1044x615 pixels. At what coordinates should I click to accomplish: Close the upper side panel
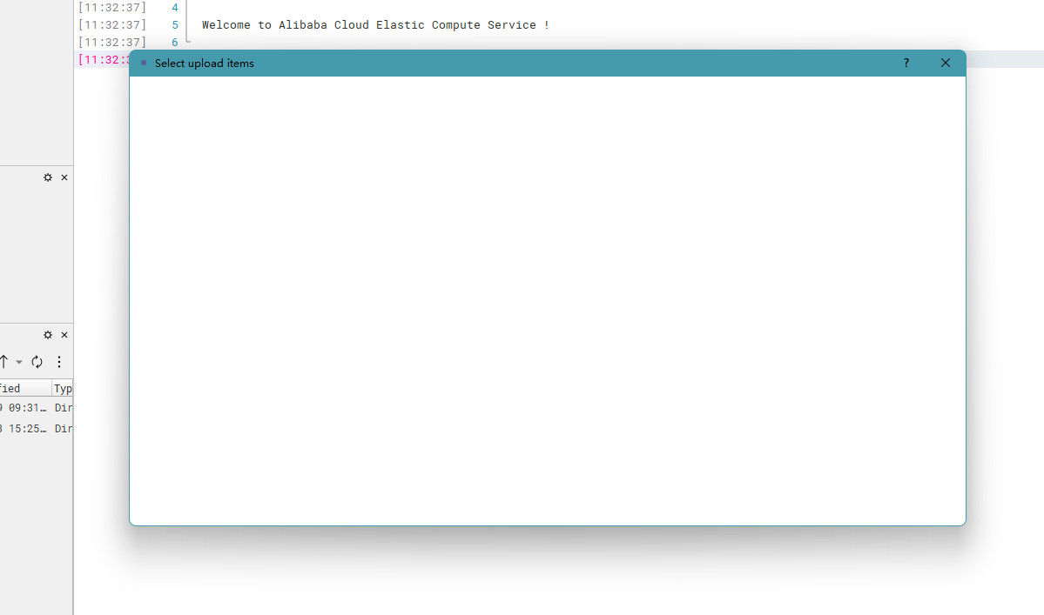[x=64, y=177]
